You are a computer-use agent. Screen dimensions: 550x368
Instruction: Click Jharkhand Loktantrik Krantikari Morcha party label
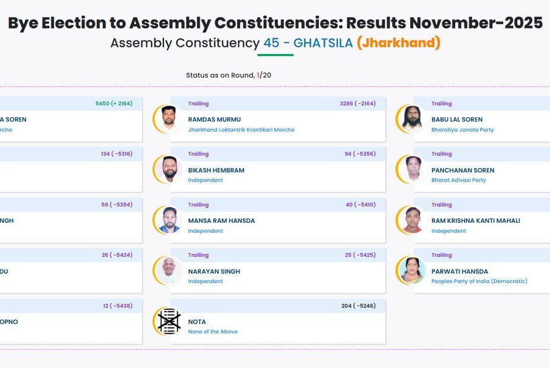click(241, 130)
